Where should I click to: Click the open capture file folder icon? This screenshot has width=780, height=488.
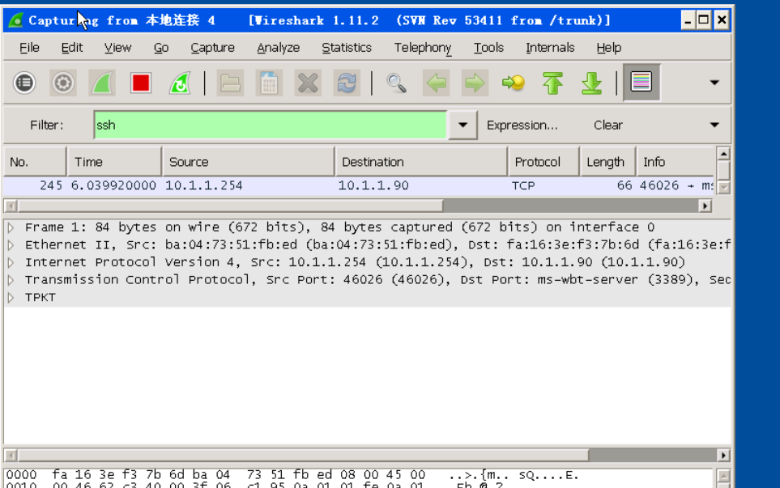coord(230,83)
